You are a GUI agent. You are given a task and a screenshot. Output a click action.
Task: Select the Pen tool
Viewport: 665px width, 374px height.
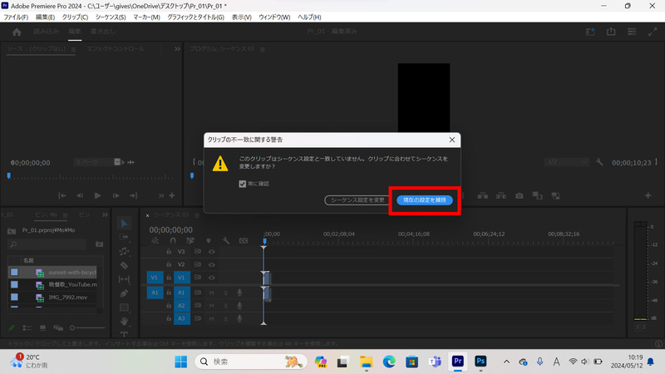click(x=124, y=293)
